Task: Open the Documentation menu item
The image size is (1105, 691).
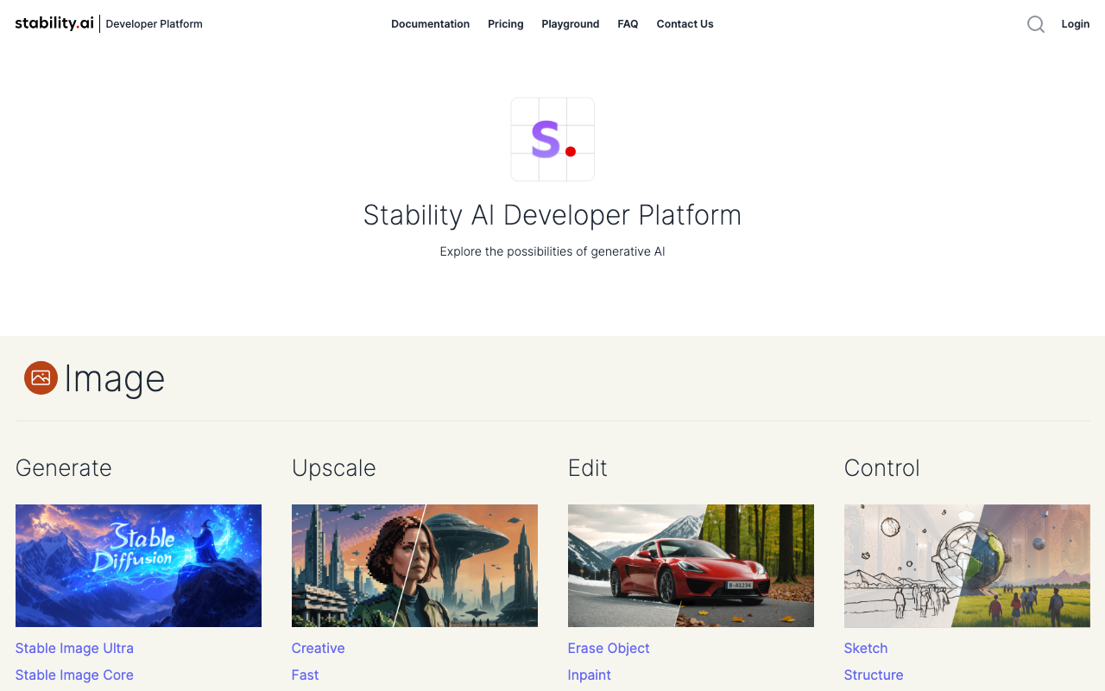Action: click(x=430, y=24)
